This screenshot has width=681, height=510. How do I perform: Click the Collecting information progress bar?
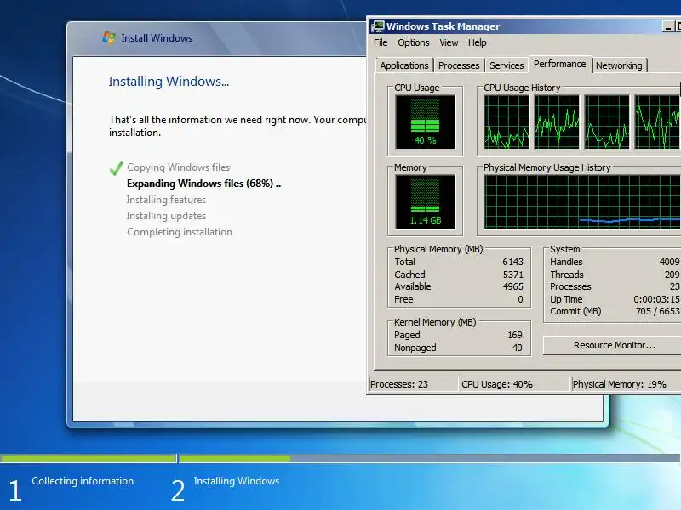tap(89, 458)
